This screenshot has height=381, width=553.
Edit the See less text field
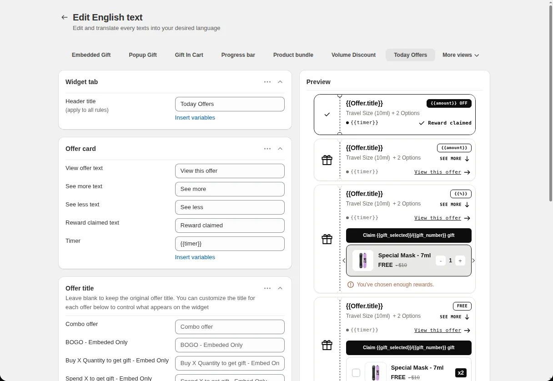(230, 207)
